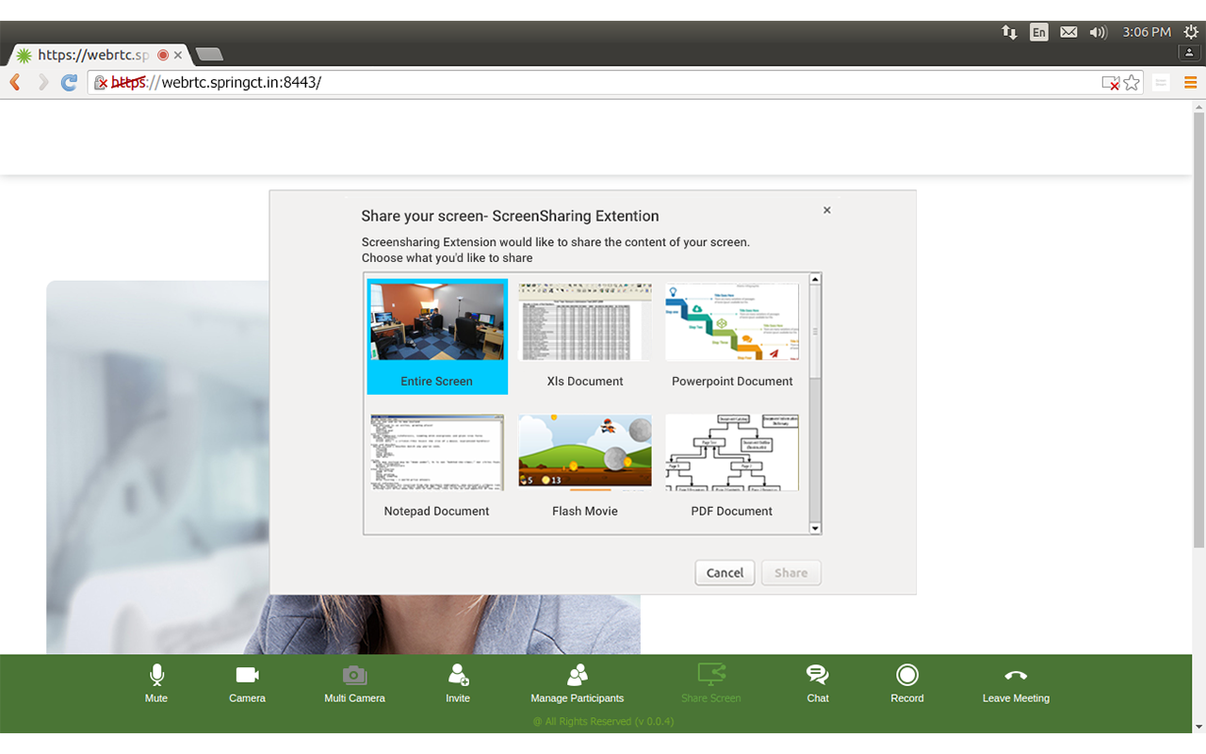Close the webrtc browser tab
Screen dimensions: 1206x754
177,56
